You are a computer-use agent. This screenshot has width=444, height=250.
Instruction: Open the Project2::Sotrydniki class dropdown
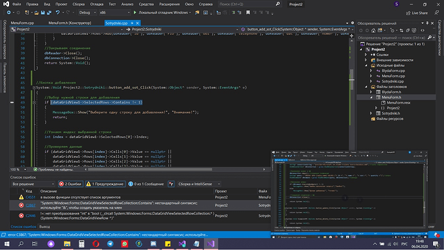coord(182,29)
